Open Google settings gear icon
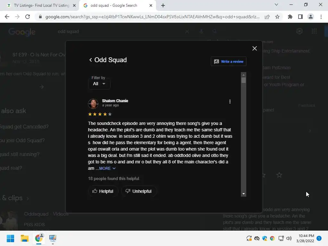The image size is (328, 246). pyautogui.click(x=299, y=31)
